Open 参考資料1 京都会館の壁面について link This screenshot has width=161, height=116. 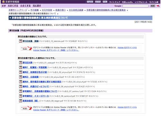tap(40, 91)
